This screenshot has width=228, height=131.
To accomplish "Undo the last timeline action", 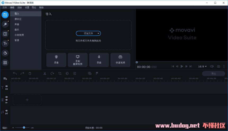I will click(x=15, y=73).
